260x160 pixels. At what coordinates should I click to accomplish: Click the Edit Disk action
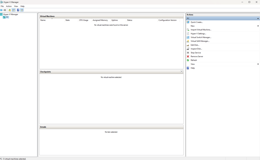[x=195, y=45]
